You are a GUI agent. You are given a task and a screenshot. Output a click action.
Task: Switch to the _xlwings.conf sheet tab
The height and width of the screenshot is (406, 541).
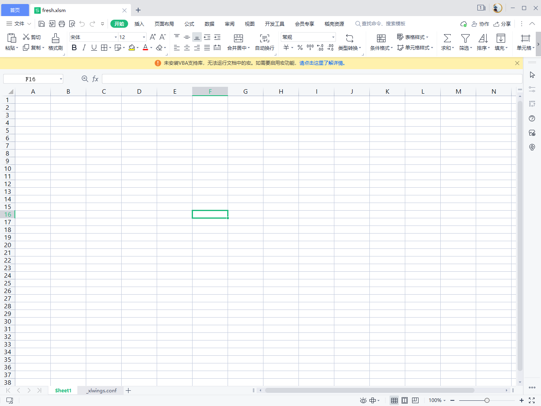[100, 390]
